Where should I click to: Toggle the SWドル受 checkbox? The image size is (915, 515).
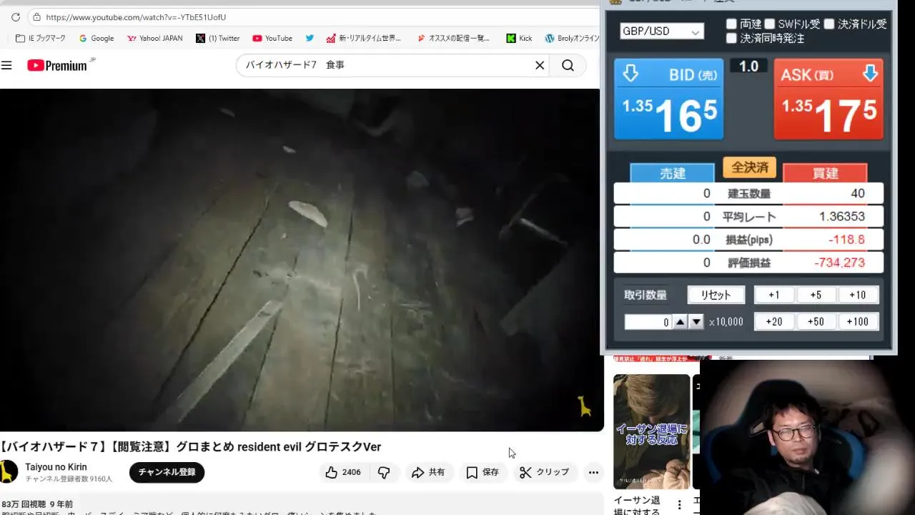[x=769, y=24]
